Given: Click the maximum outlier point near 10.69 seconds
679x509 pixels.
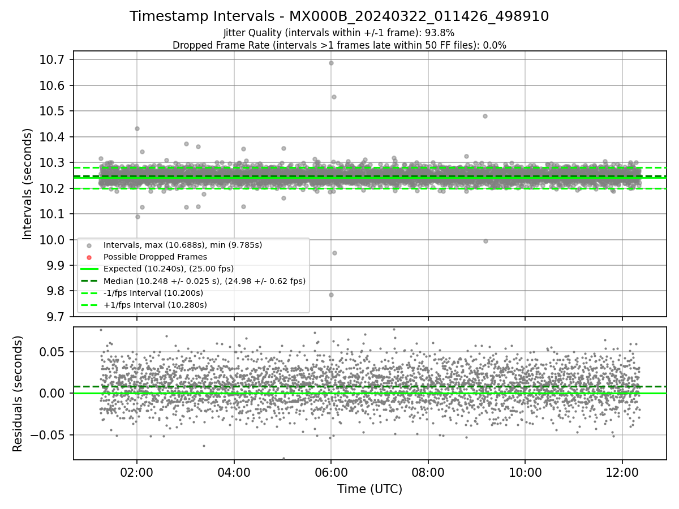Looking at the screenshot, I should (x=331, y=63).
